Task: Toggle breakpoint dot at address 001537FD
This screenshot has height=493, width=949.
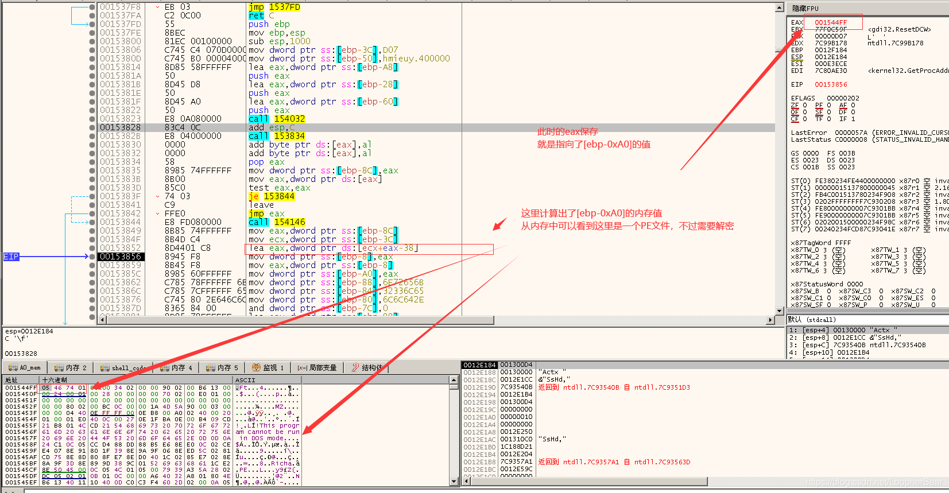Action: pyautogui.click(x=92, y=24)
